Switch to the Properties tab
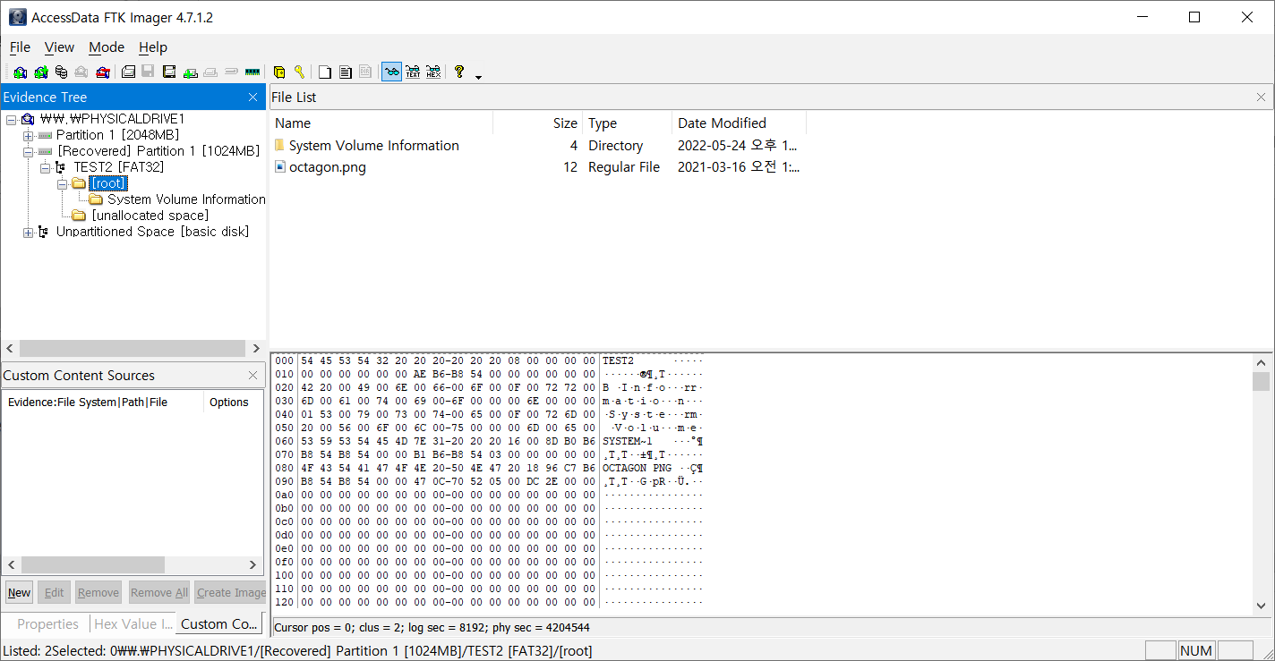The image size is (1275, 661). click(x=47, y=623)
